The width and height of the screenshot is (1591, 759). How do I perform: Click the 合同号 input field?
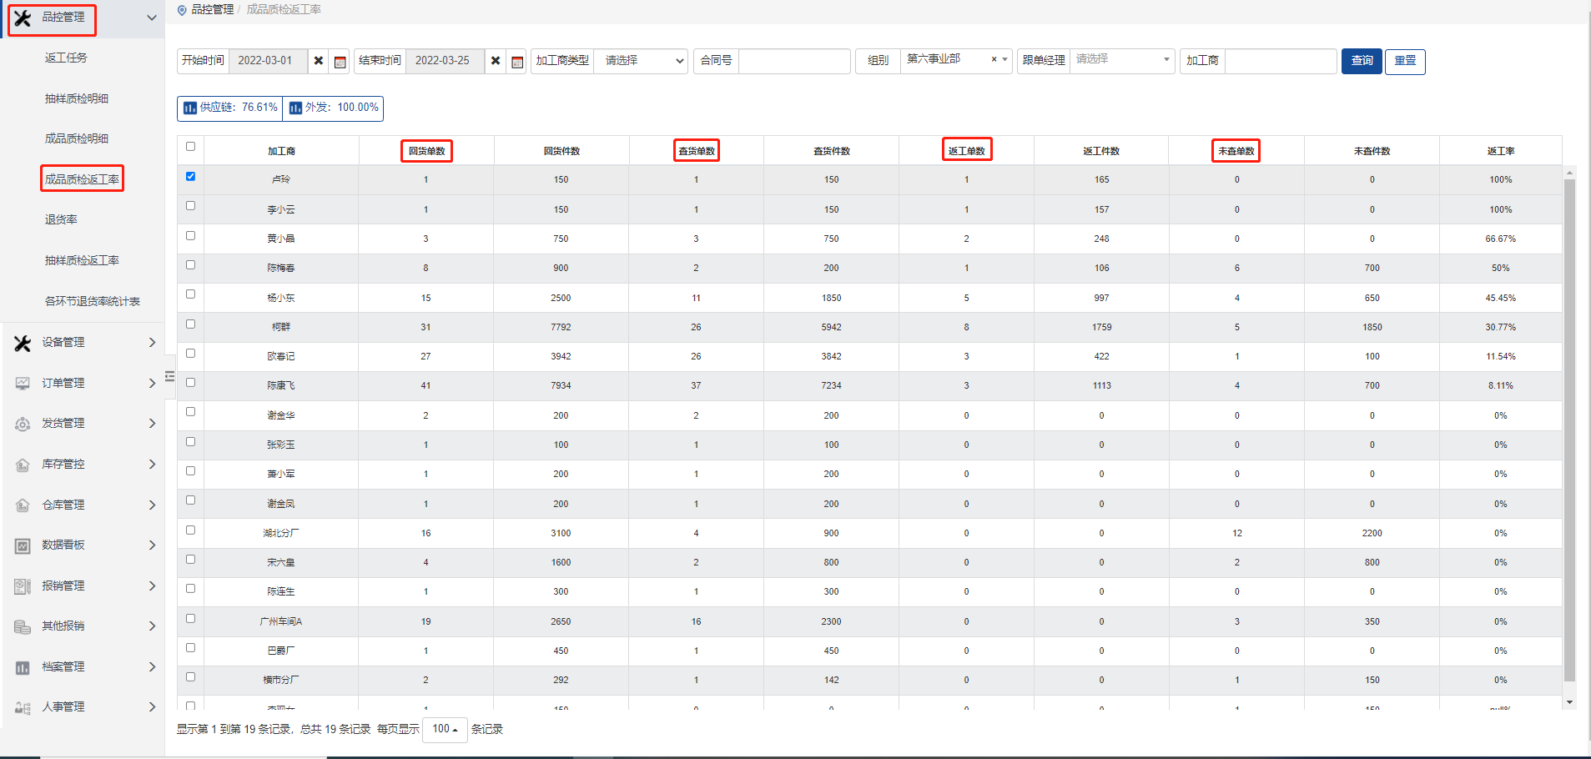793,61
